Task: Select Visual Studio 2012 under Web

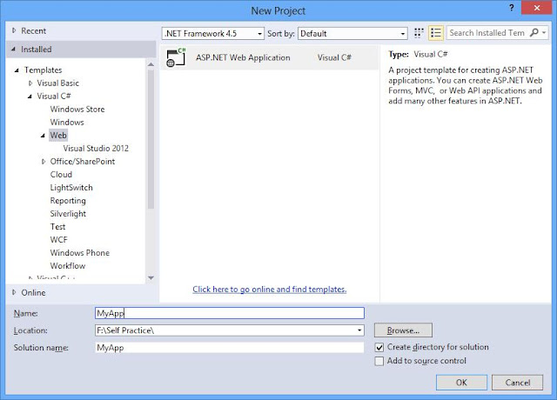Action: [96, 149]
